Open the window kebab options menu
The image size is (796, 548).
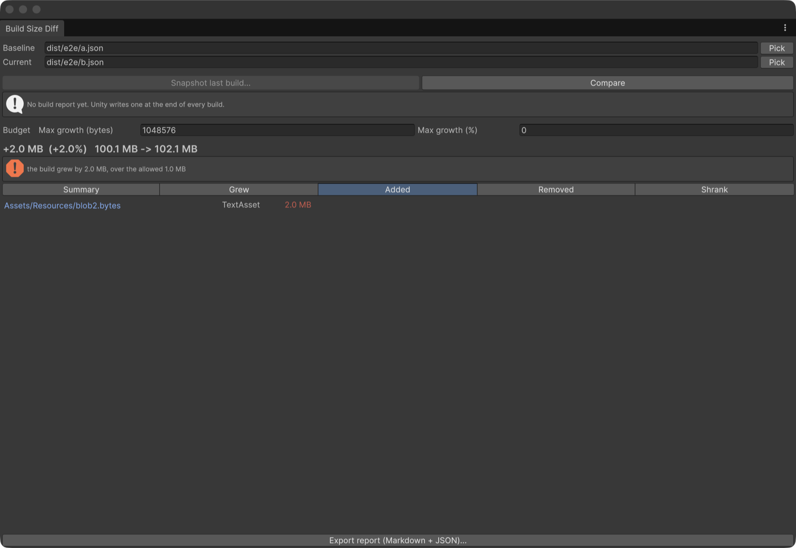[x=785, y=28]
